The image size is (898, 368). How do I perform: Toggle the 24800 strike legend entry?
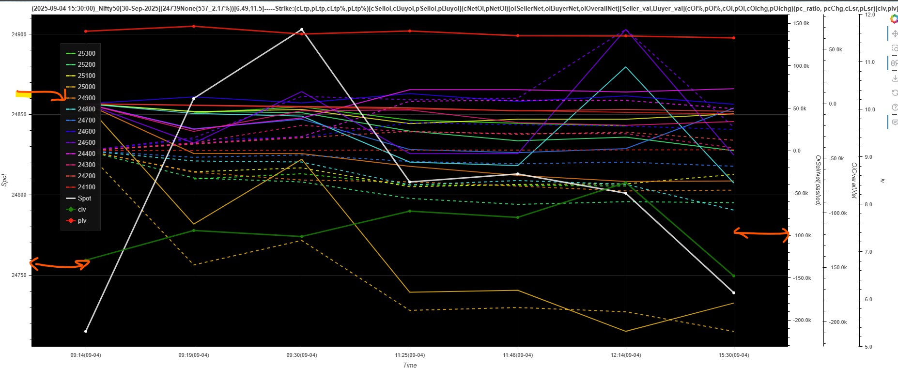point(86,109)
